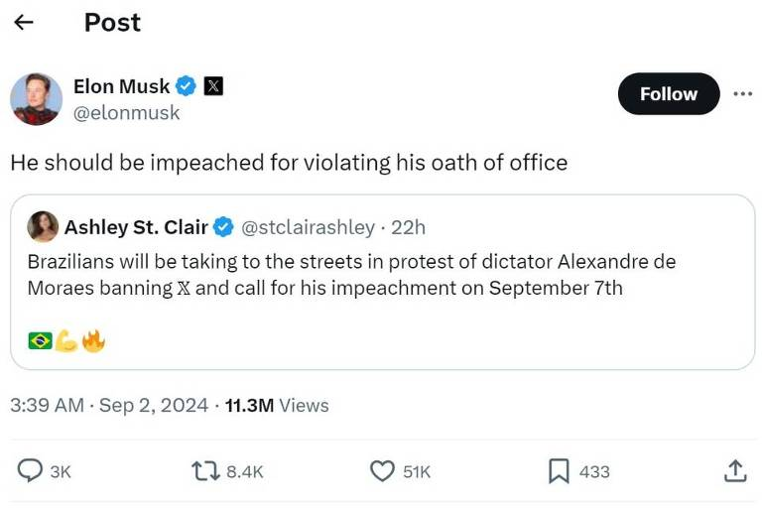Go back using the left arrow icon
This screenshot has height=508, width=762.
(x=24, y=22)
